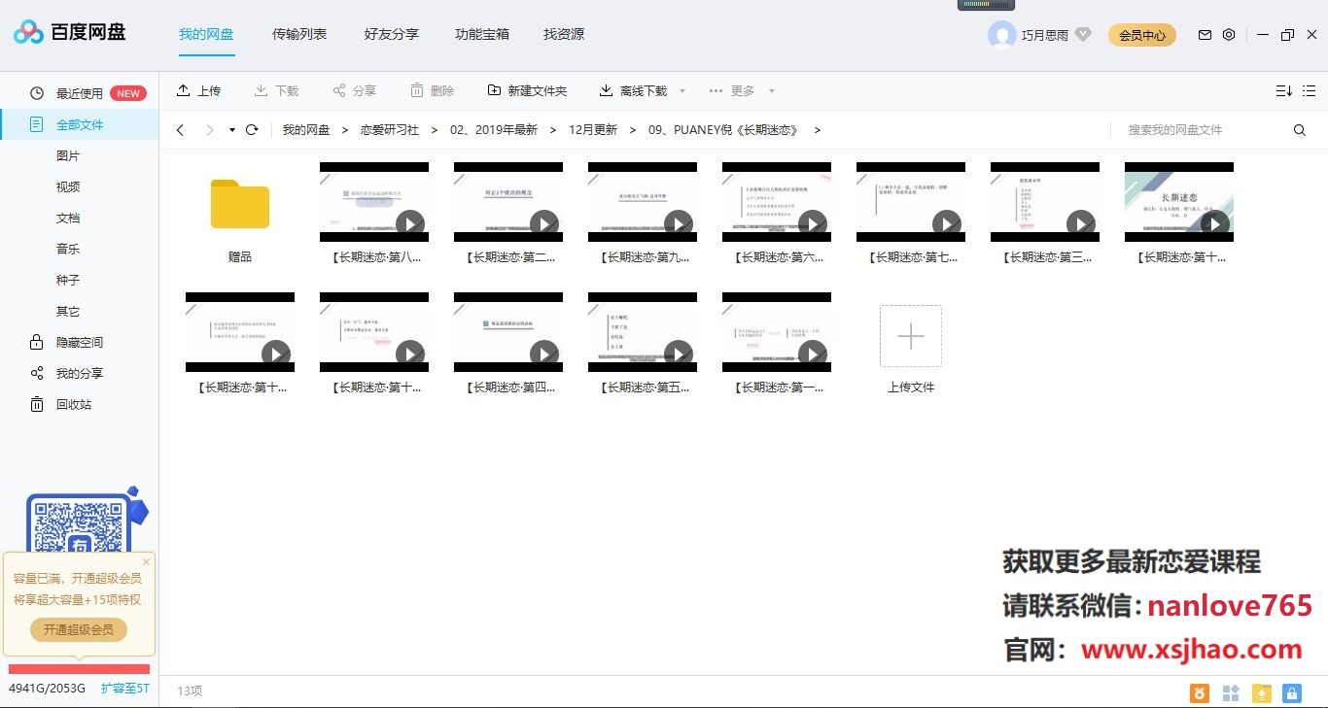Image resolution: width=1328 pixels, height=708 pixels.
Task: Click the 开通超级会员 button
Action: click(79, 629)
